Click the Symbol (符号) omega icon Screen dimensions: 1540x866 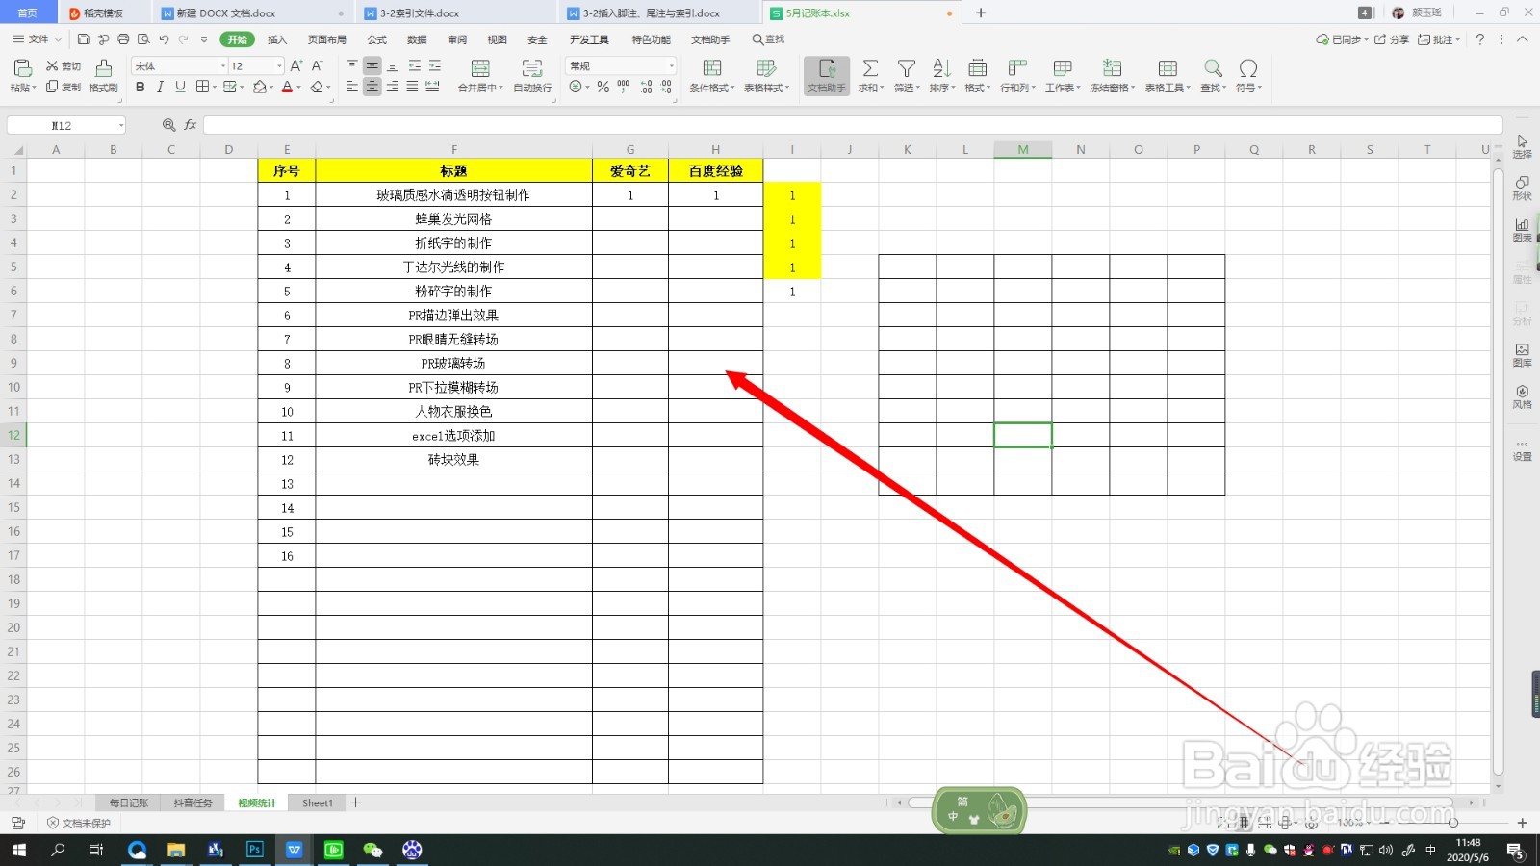point(1248,68)
